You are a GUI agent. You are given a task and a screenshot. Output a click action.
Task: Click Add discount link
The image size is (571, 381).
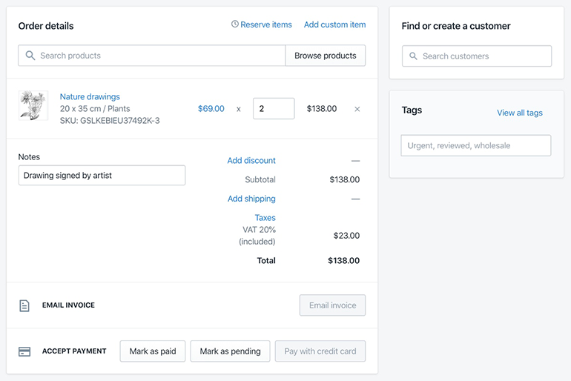click(x=251, y=160)
